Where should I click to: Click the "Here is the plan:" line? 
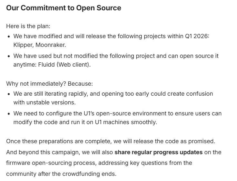[x=28, y=27]
